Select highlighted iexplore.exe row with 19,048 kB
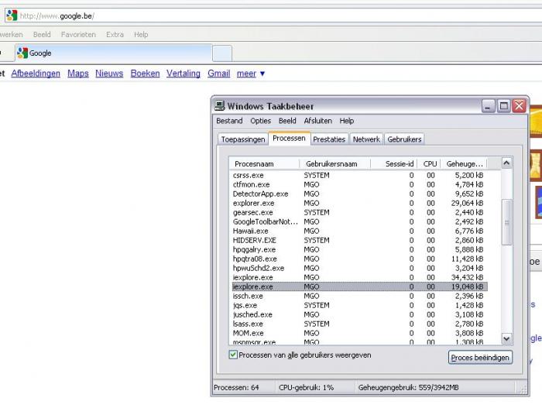The width and height of the screenshot is (542, 408). 360,286
